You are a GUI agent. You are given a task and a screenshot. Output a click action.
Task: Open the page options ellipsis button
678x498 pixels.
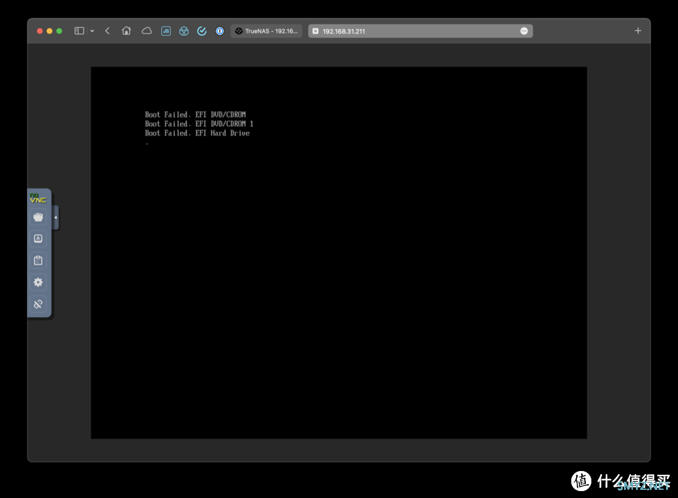coord(524,31)
